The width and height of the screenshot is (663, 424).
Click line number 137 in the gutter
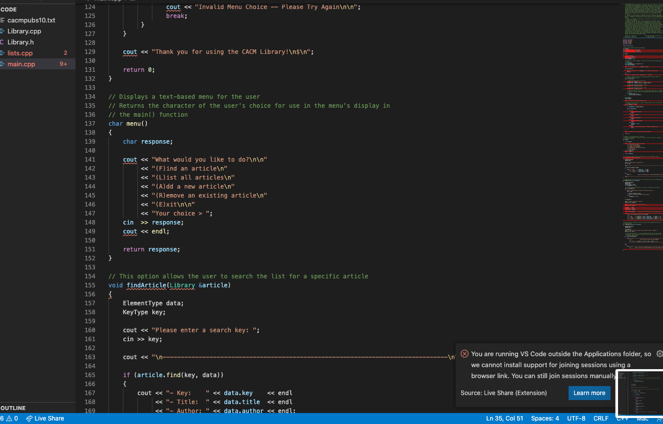coord(90,124)
